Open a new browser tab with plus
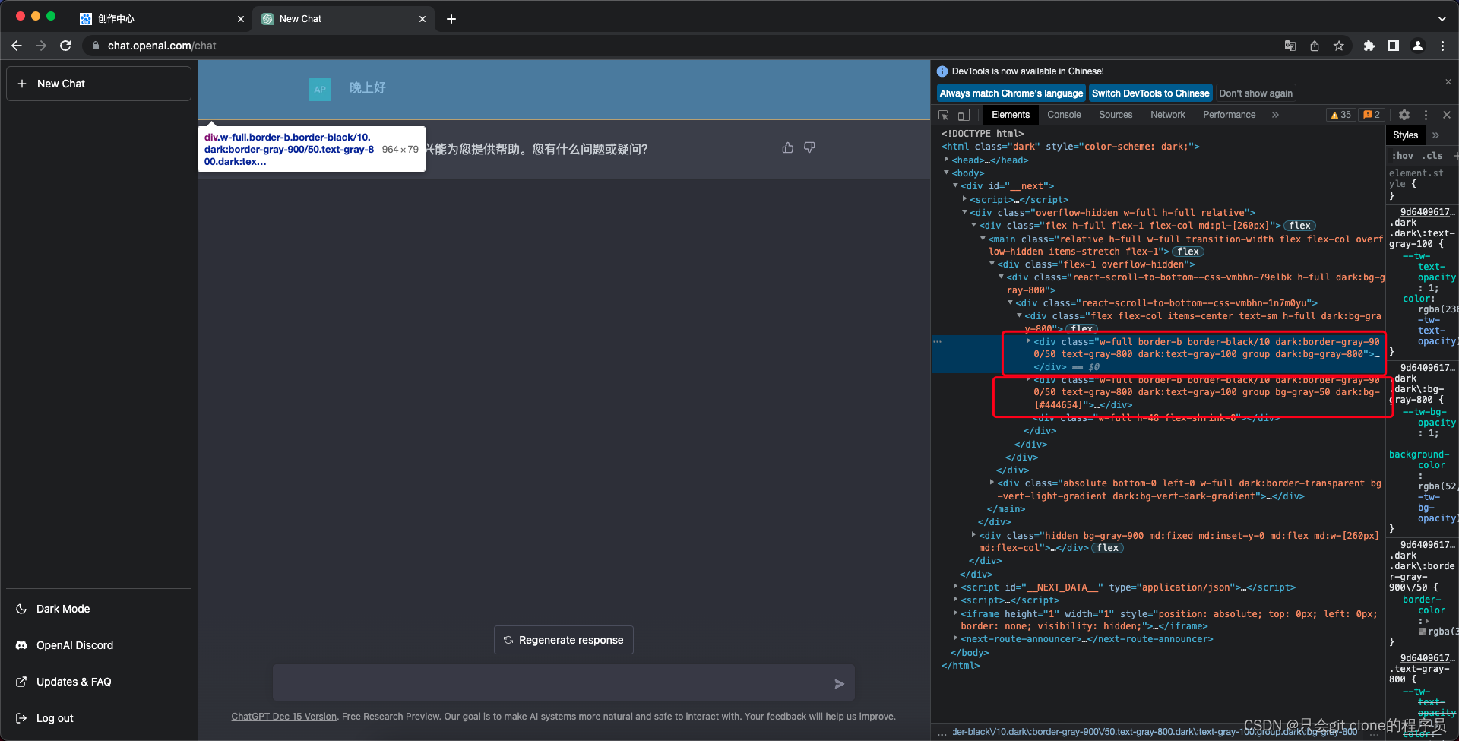 tap(451, 19)
